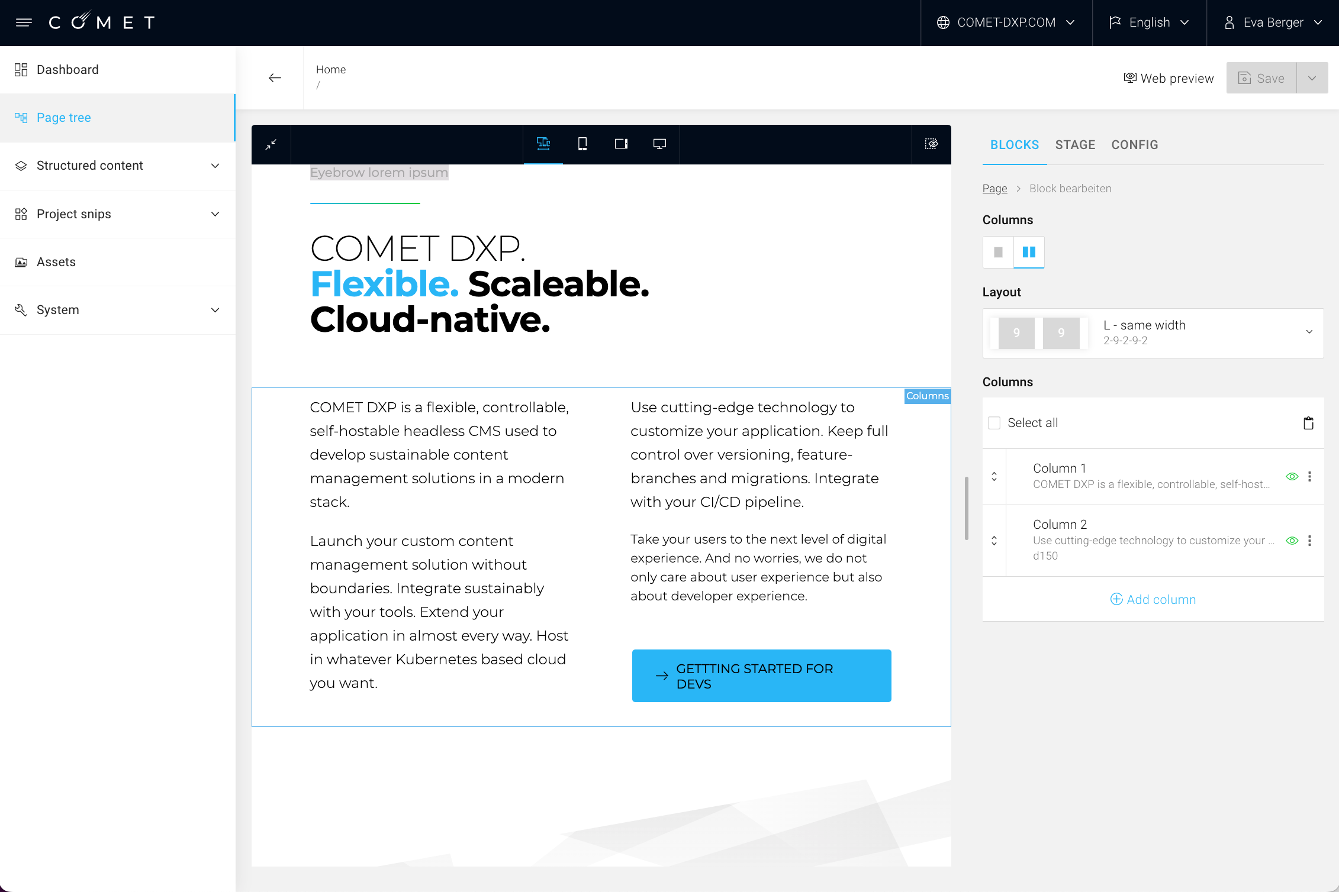1339x892 pixels.
Task: Select the COMET DXP headline in preview
Action: 479,284
